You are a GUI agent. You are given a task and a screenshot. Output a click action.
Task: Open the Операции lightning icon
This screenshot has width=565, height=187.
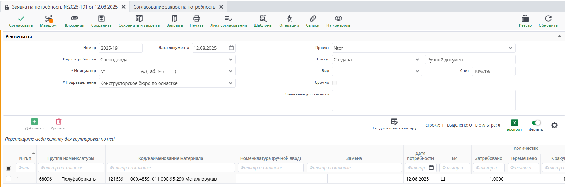click(x=289, y=19)
